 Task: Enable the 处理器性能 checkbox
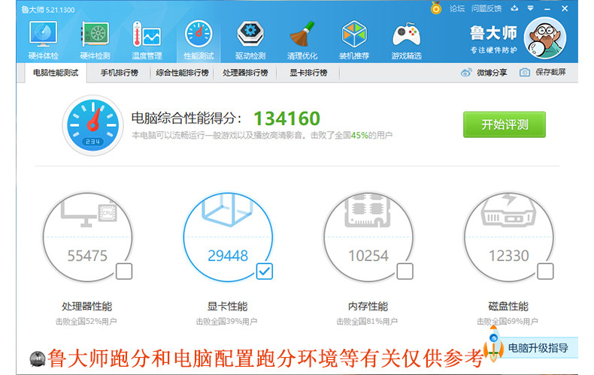[124, 271]
